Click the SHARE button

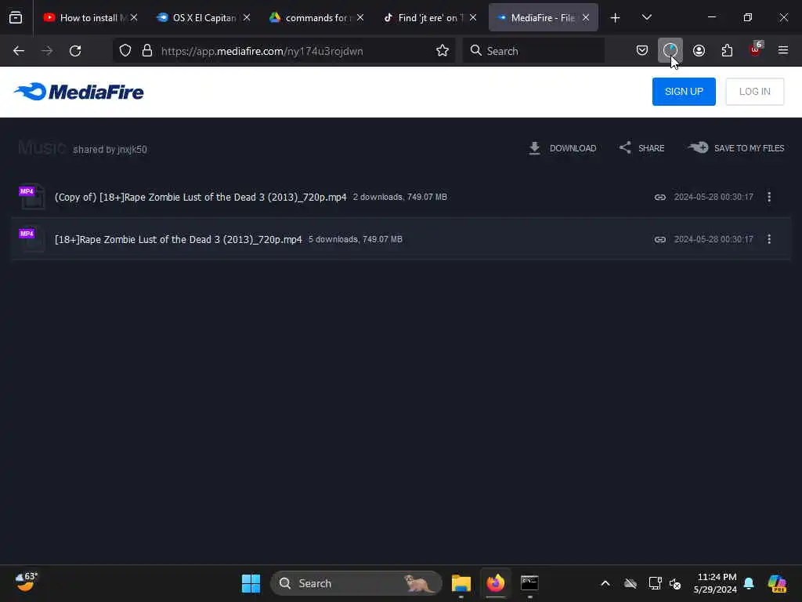coord(641,148)
